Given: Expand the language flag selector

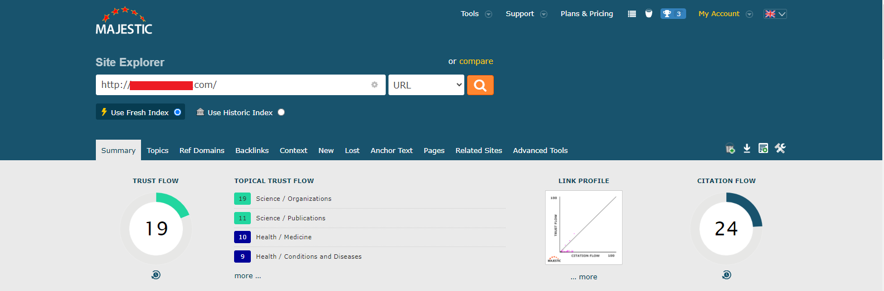Looking at the screenshot, I should [775, 14].
